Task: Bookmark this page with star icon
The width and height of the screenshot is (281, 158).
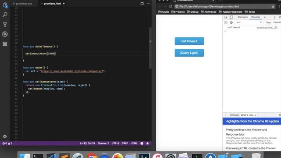Action: click(273, 7)
